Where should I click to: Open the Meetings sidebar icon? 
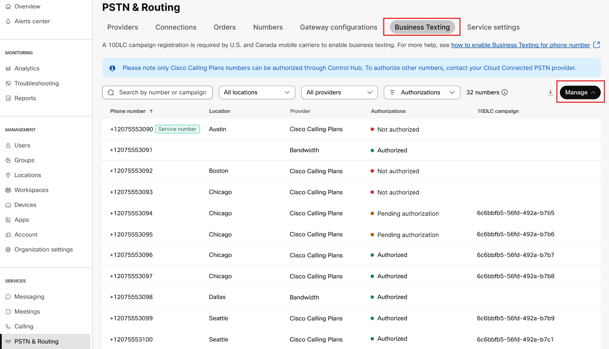coord(8,311)
